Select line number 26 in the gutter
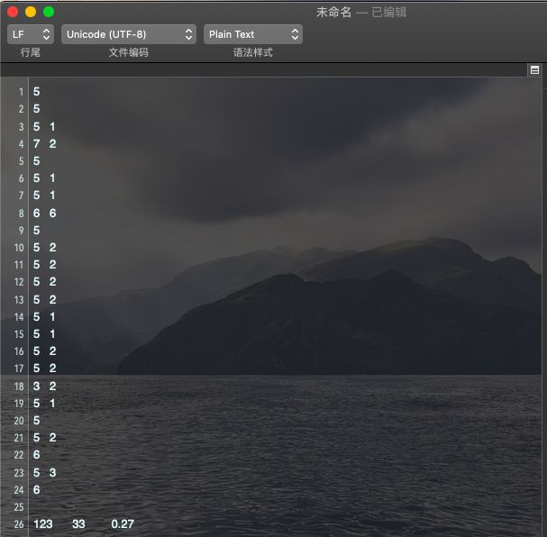 (19, 524)
